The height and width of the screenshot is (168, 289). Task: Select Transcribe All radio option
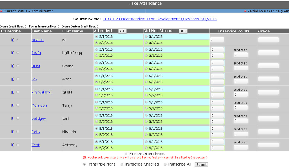point(165,164)
